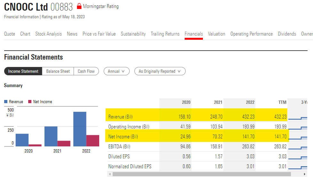Click the Revenue row sparkline chart

pyautogui.click(x=298, y=118)
